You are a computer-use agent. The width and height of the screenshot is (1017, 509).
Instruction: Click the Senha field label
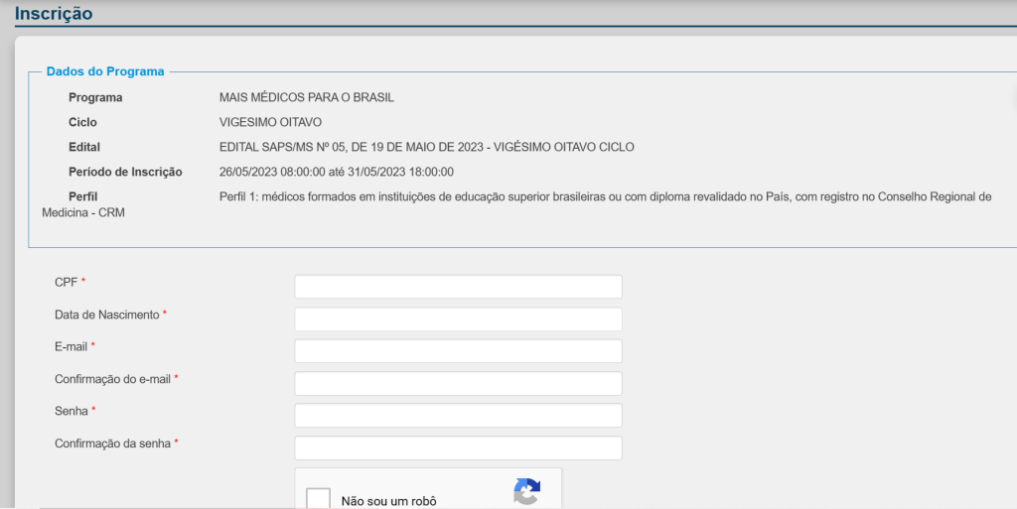coord(72,411)
